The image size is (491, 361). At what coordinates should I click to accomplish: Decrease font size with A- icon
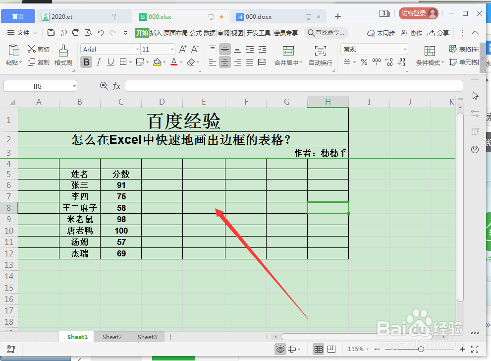click(195, 49)
